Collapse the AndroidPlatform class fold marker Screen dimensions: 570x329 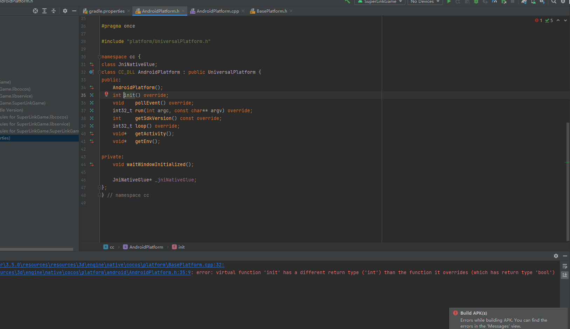tap(99, 72)
